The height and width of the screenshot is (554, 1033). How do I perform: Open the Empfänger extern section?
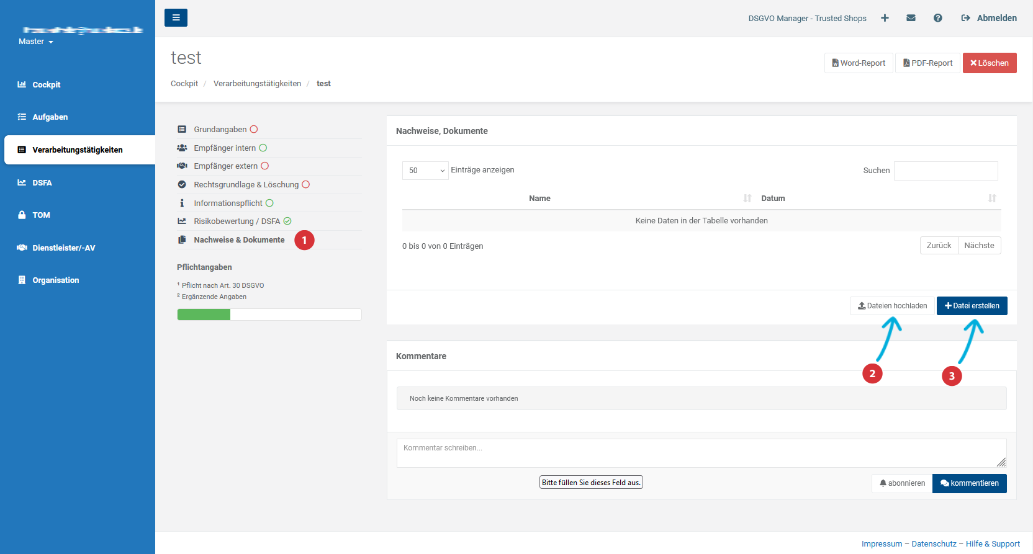[x=225, y=166]
